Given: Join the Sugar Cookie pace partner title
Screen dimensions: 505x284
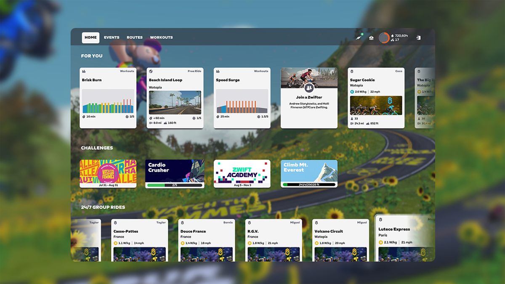Looking at the screenshot, I should pos(362,80).
